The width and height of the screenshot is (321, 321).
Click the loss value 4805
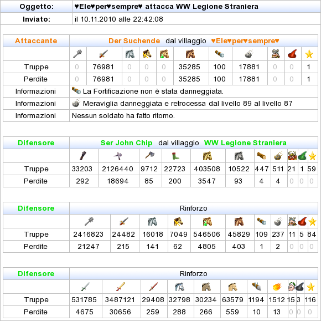click(x=207, y=246)
